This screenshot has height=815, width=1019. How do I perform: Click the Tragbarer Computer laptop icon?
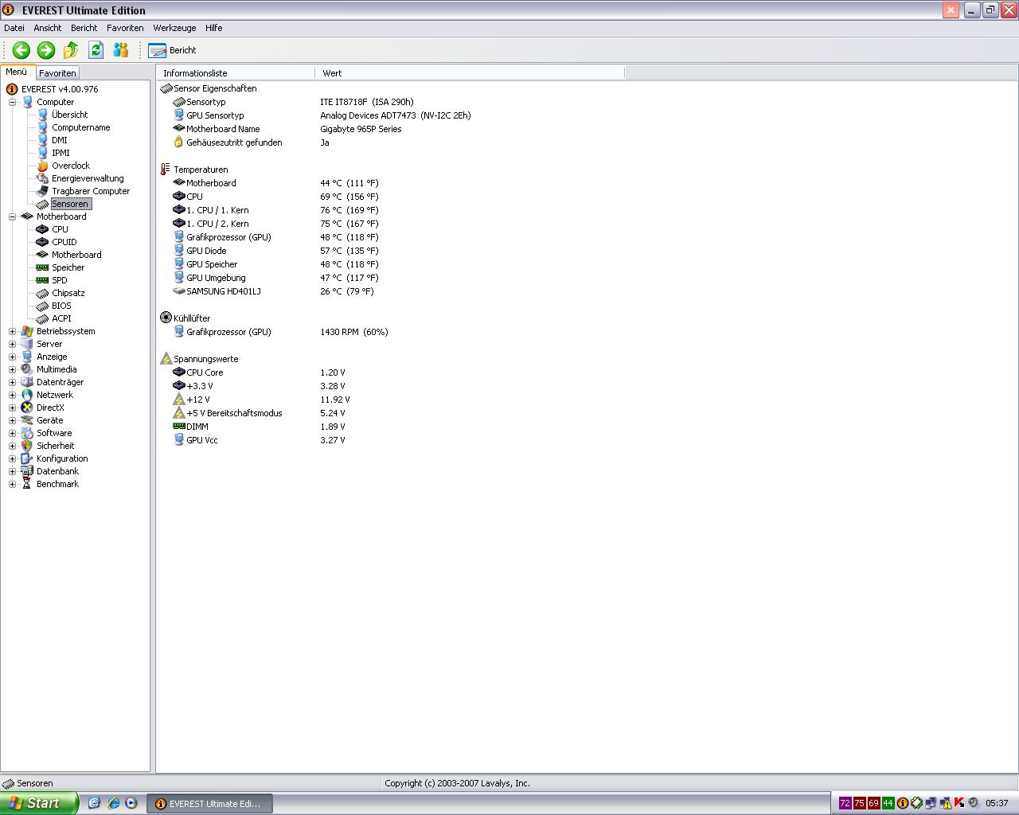click(42, 191)
